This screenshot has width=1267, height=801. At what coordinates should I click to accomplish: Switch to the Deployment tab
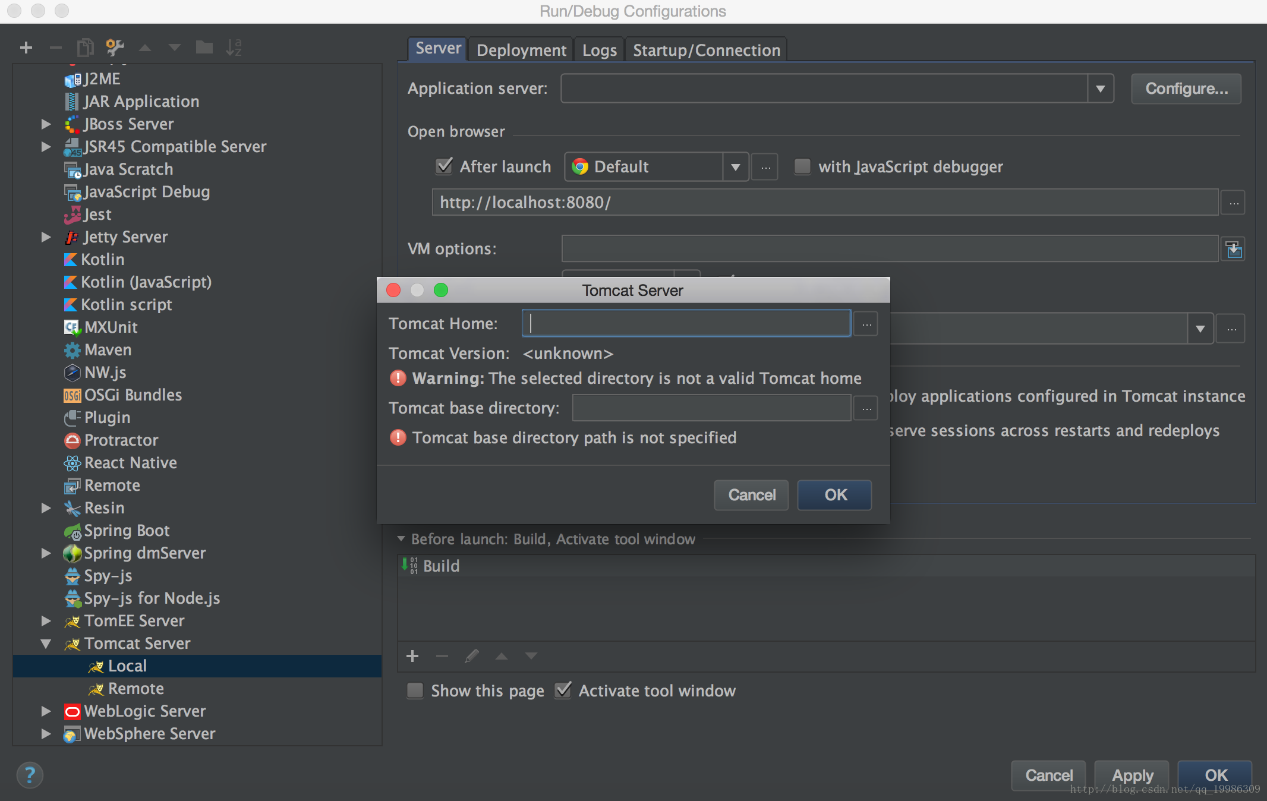click(521, 50)
